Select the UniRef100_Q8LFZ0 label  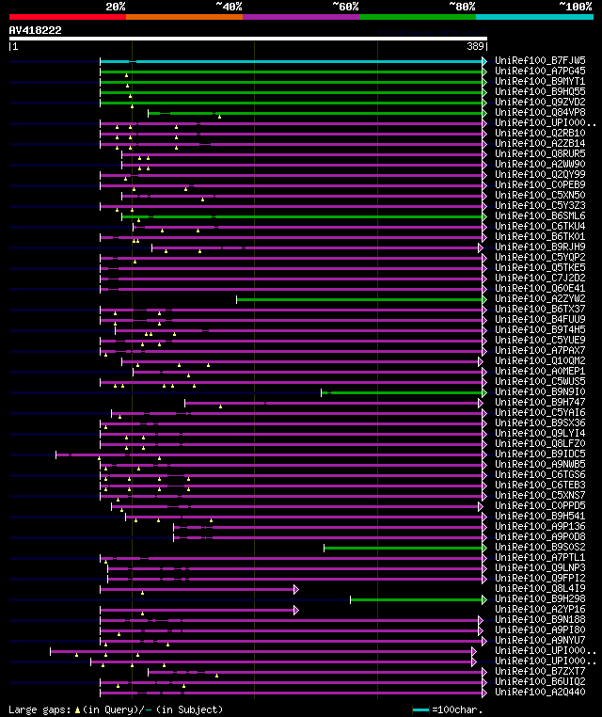[x=540, y=443]
